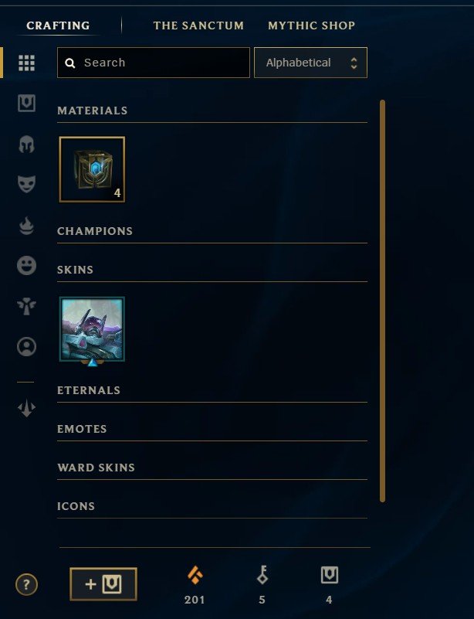Filter loot by chests icon

point(26,104)
